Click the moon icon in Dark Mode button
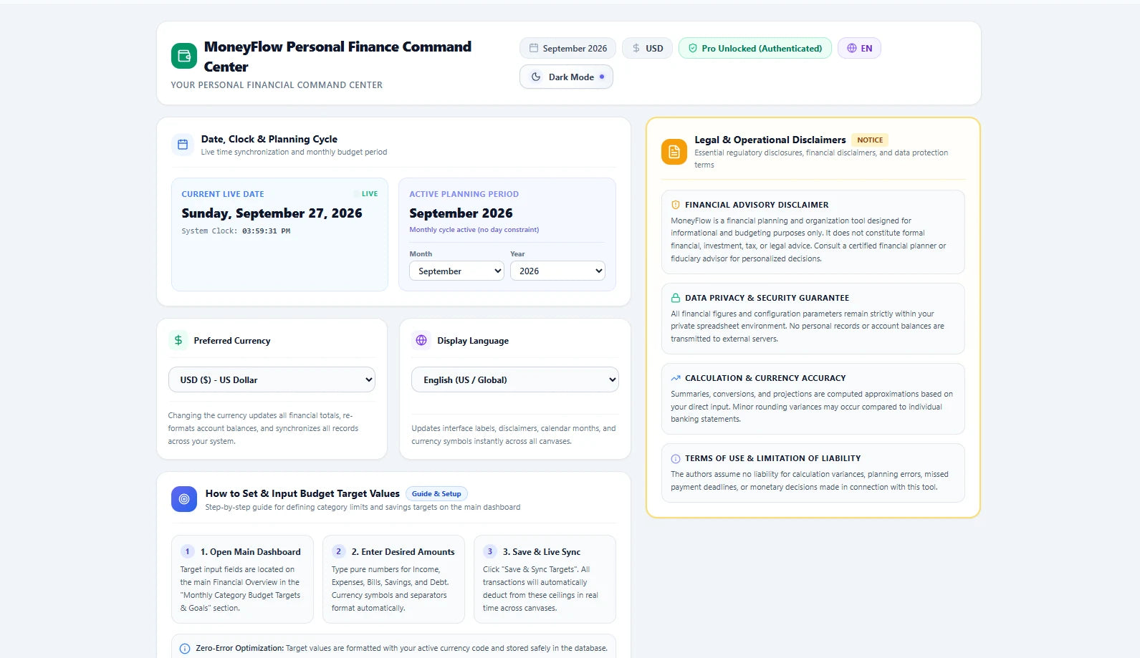Screen dimensions: 1140x658 tap(536, 77)
